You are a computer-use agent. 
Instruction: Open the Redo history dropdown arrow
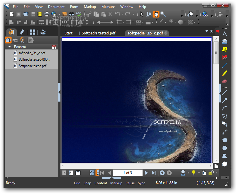133,14
